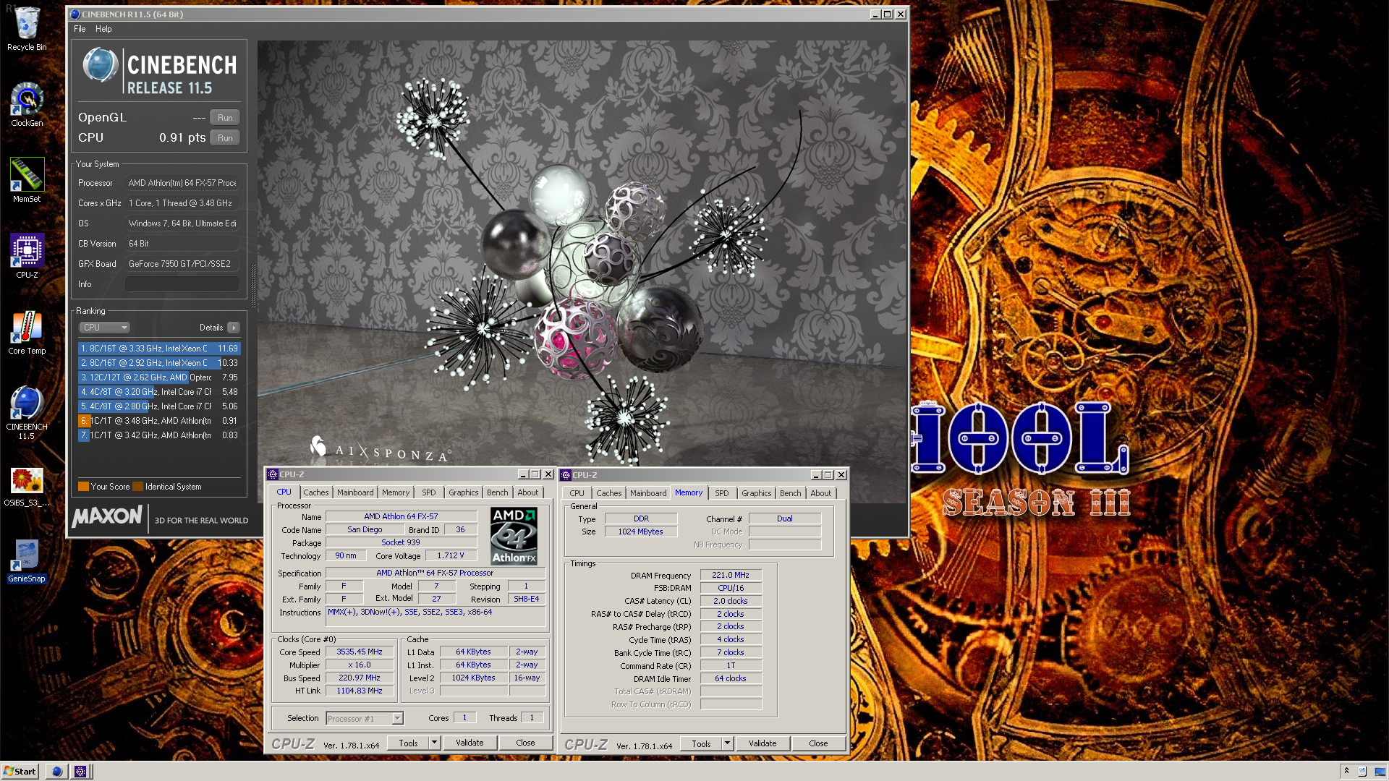Open About tab in left CPU-Z
1389x781 pixels.
pos(528,492)
